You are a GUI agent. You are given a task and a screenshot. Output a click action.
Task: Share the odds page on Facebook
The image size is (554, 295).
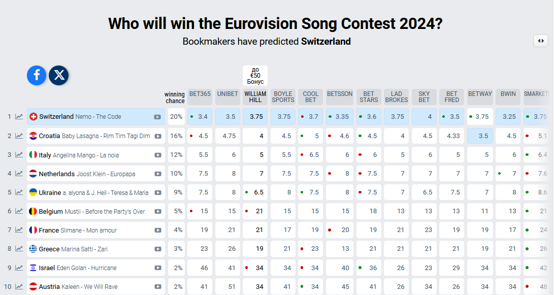[37, 75]
